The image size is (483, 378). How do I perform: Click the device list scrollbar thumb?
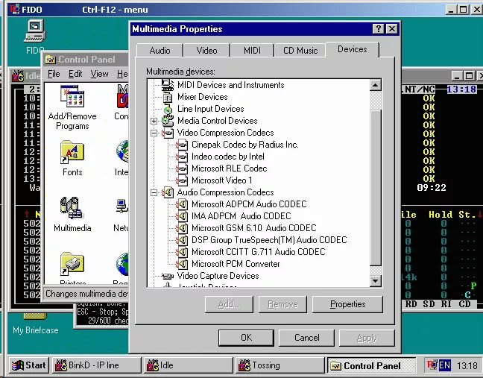[x=375, y=187]
